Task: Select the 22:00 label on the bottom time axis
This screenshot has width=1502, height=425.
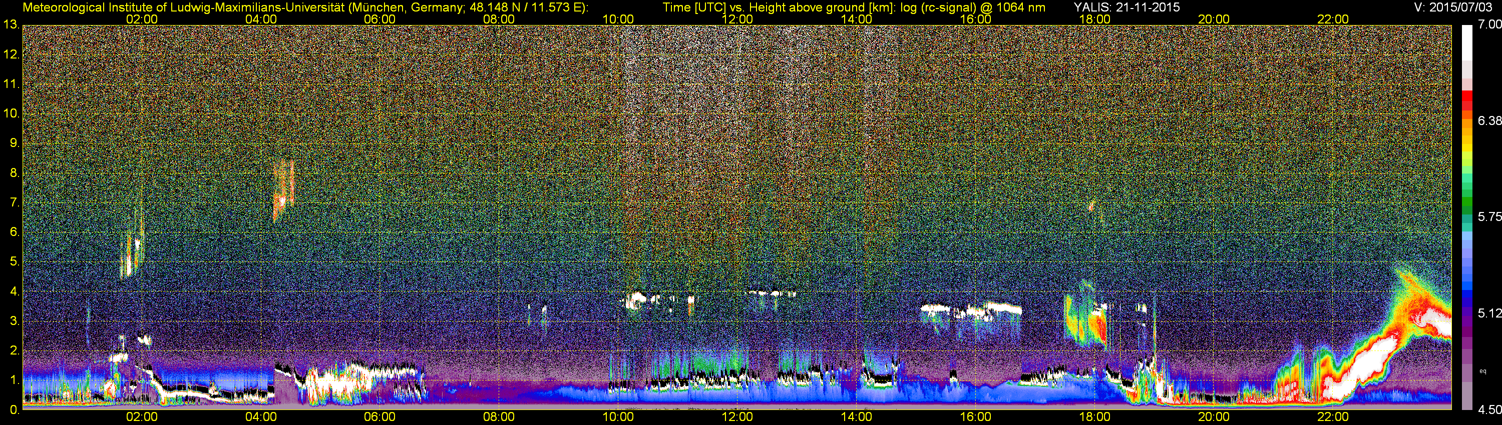Action: pyautogui.click(x=1333, y=417)
